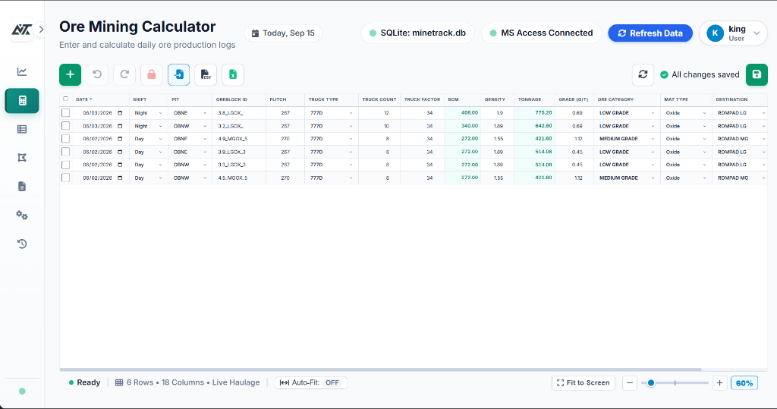Click the Truck Count cell showing 12

click(x=379, y=113)
